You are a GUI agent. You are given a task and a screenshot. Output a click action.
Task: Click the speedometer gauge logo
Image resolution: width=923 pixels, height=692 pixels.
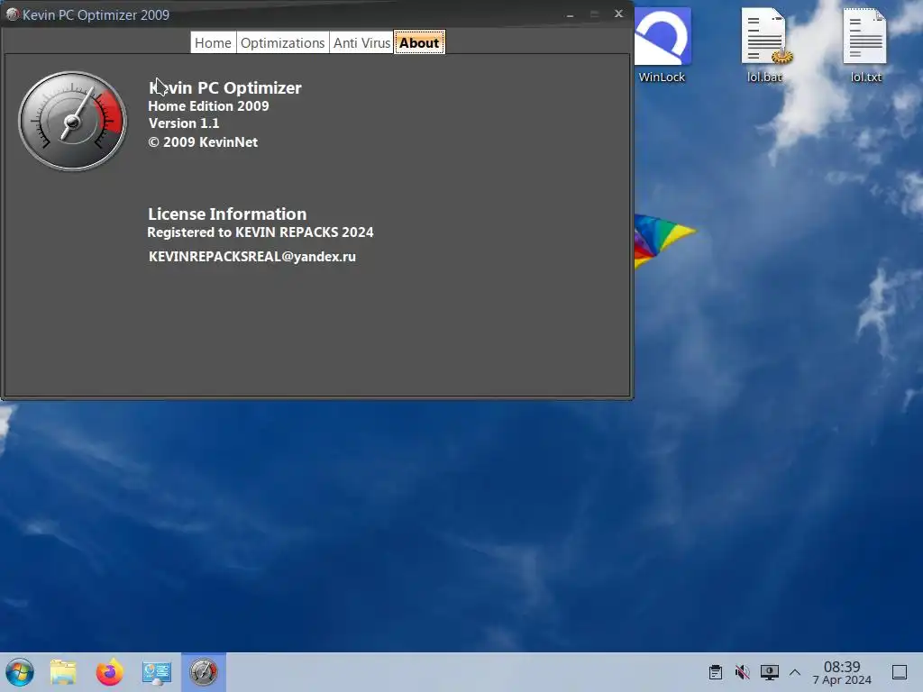(72, 122)
